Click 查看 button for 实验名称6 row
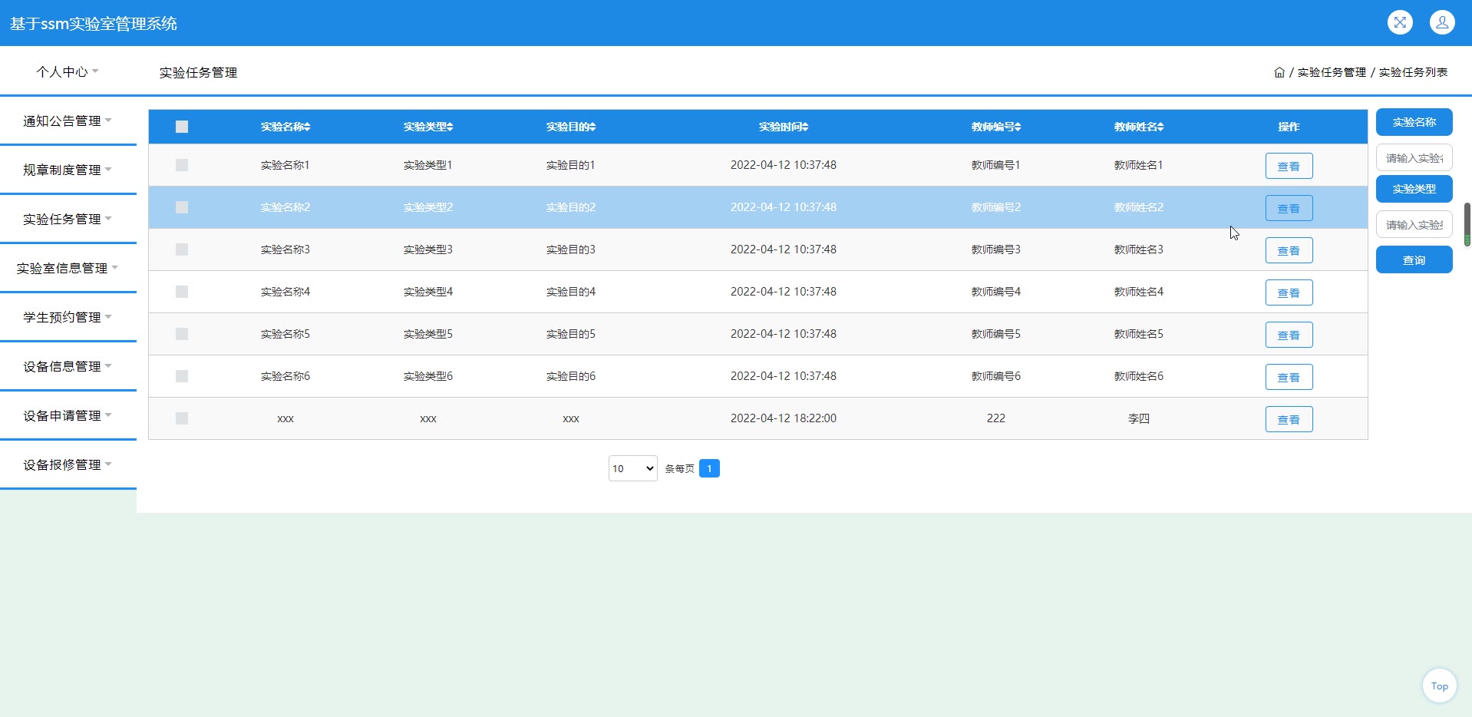Viewport: 1472px width, 717px height. (1289, 377)
